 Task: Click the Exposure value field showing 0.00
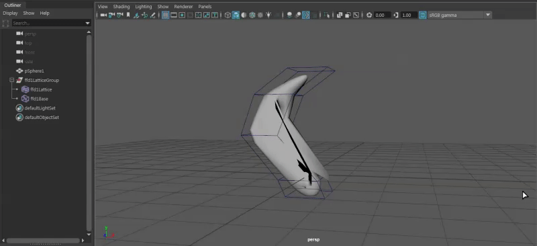point(383,15)
